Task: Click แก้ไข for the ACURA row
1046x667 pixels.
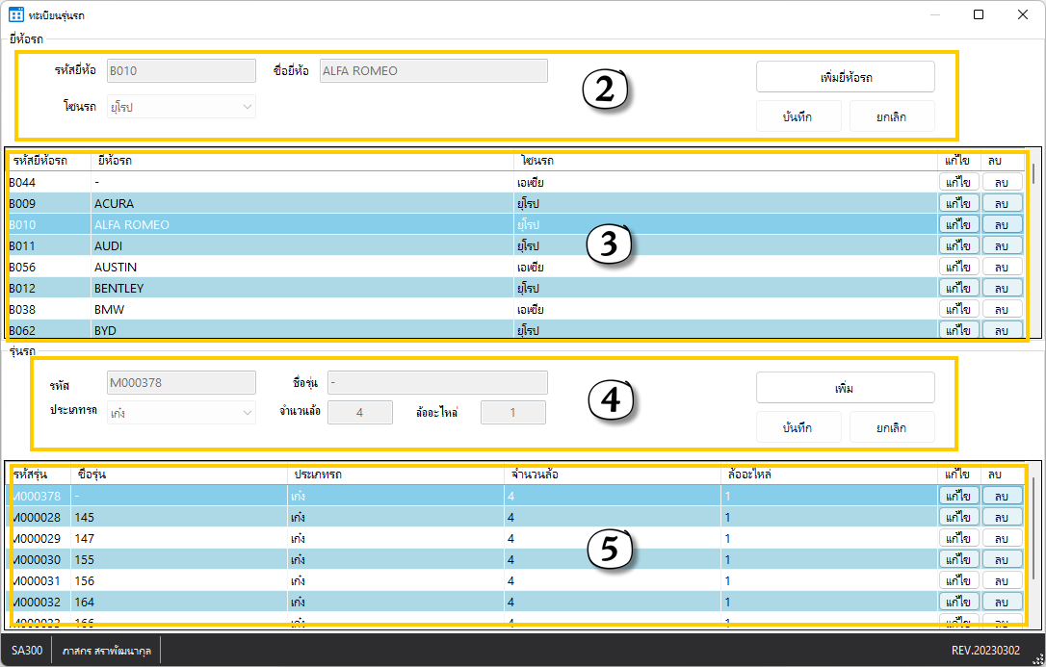Action: [957, 203]
